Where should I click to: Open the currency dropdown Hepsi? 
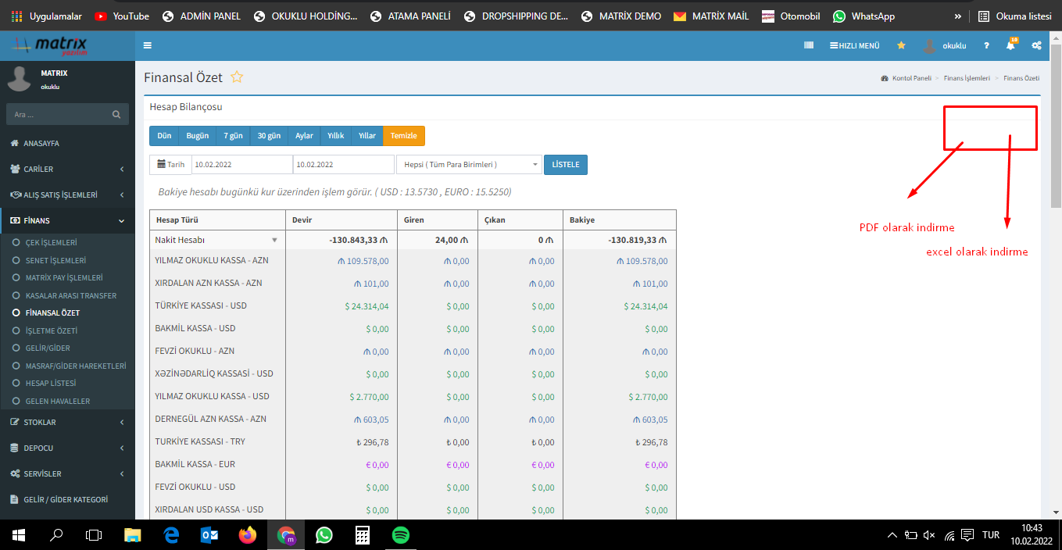[469, 165]
